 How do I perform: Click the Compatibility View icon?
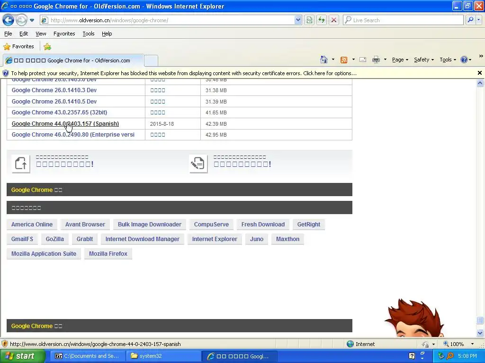click(x=309, y=20)
